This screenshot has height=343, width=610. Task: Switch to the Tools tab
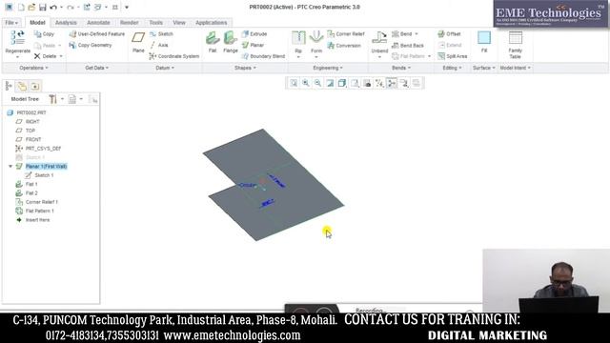point(155,23)
